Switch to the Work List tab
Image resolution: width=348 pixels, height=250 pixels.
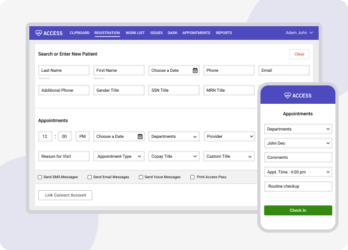135,33
